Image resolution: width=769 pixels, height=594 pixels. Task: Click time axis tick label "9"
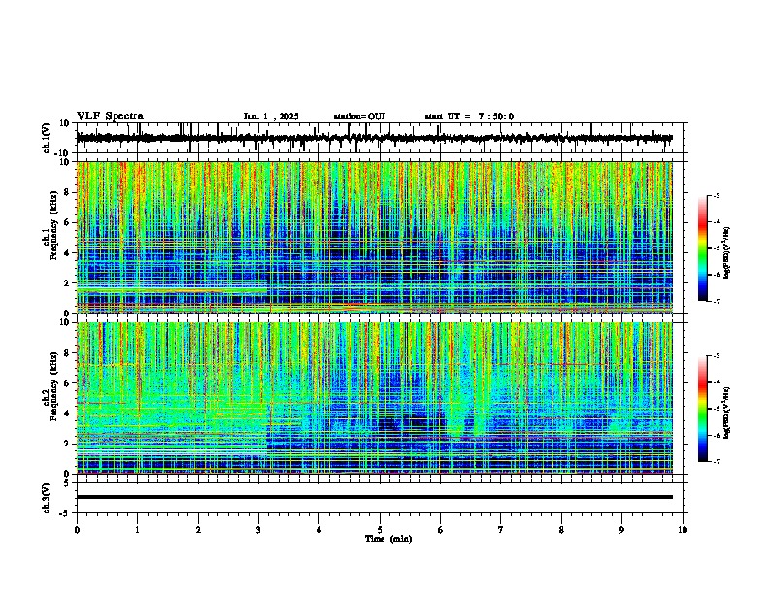point(621,530)
